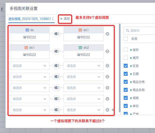155x133 pixels.
Task: Enable the 省份 column checkbox
Action: (x=126, y=50)
